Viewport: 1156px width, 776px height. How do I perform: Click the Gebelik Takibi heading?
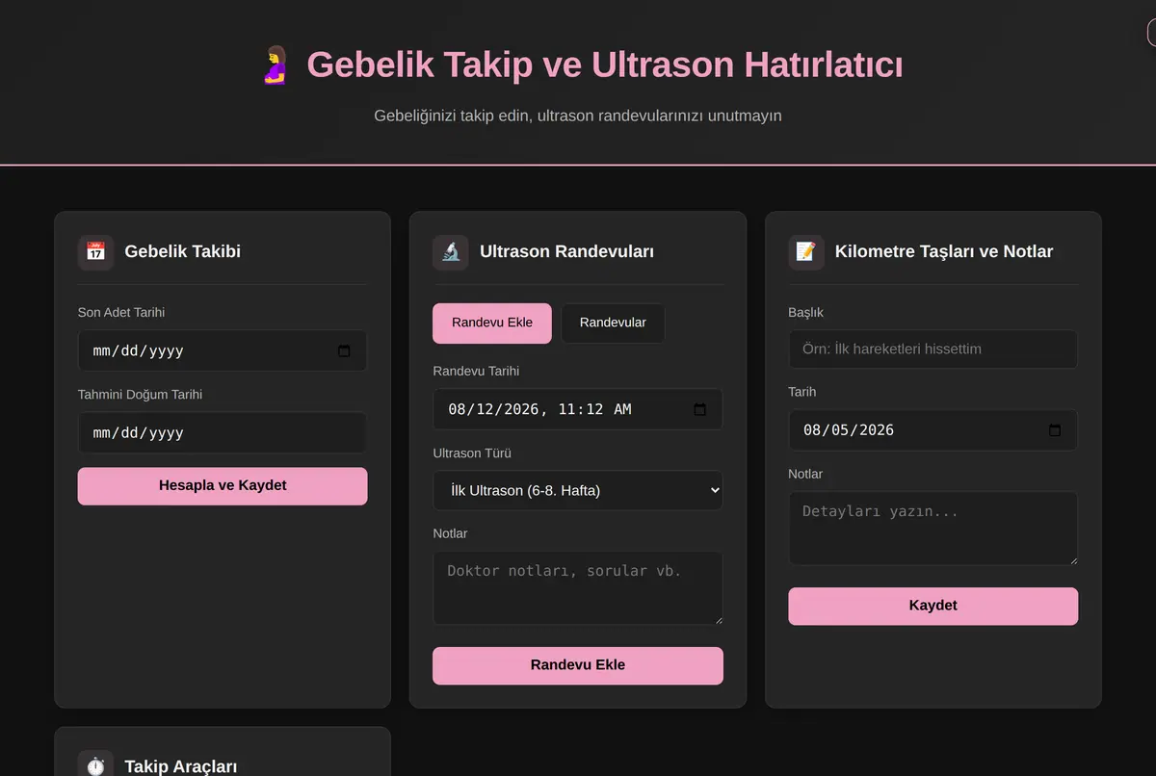pos(182,252)
